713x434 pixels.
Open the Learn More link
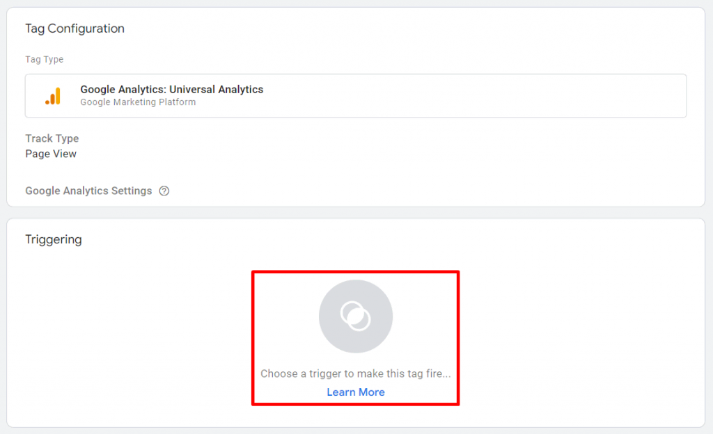point(356,392)
